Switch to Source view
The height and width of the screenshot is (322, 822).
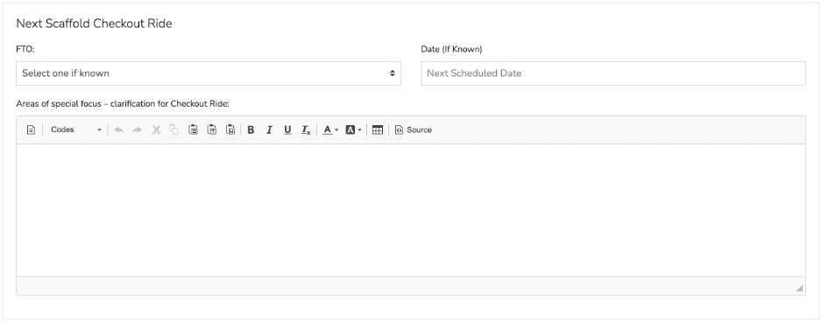tap(414, 129)
